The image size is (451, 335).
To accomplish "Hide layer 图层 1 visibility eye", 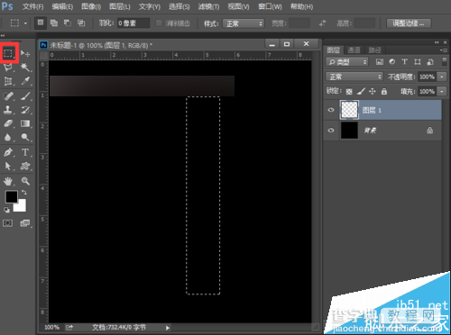I will [331, 110].
